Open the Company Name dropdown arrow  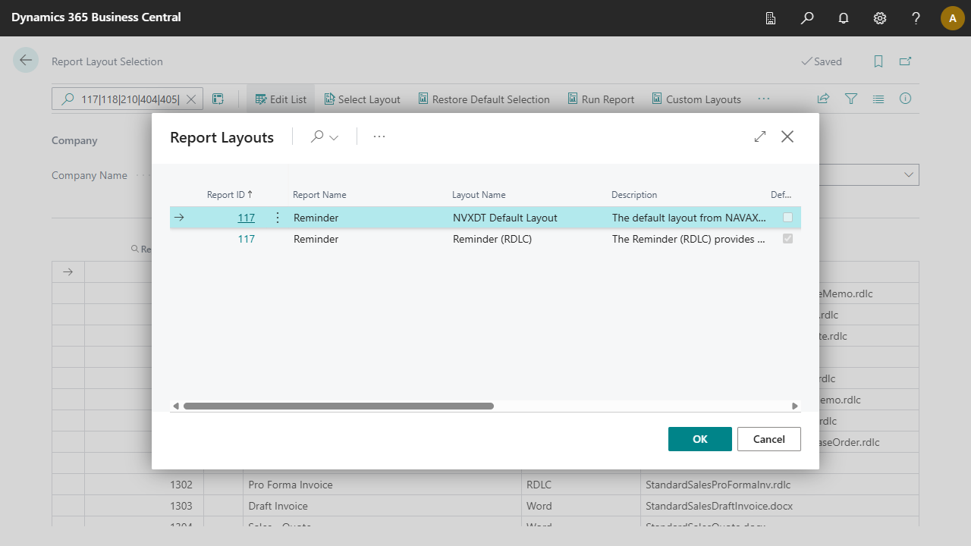908,175
